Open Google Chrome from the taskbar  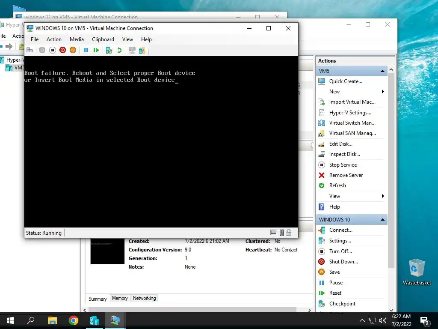[x=74, y=320]
